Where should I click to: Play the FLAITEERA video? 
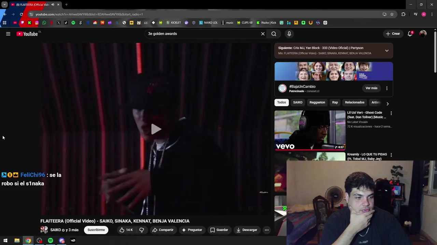[156, 129]
